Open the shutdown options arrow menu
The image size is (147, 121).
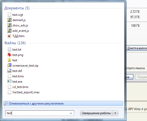[x=115, y=113]
